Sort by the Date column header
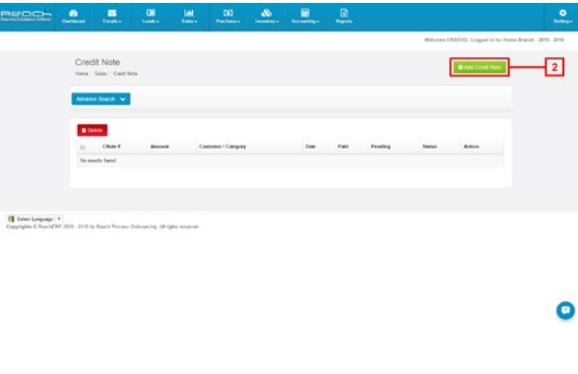578x374 pixels. click(x=310, y=147)
